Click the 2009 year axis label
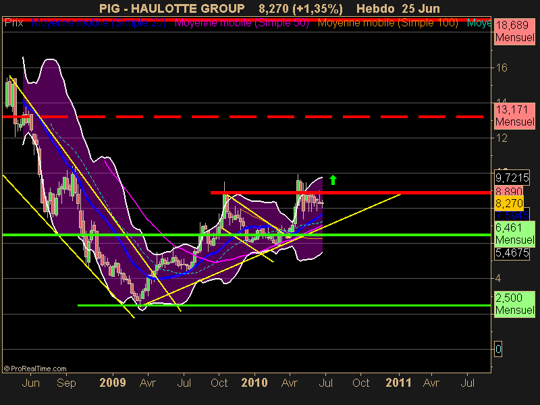 pyautogui.click(x=113, y=383)
